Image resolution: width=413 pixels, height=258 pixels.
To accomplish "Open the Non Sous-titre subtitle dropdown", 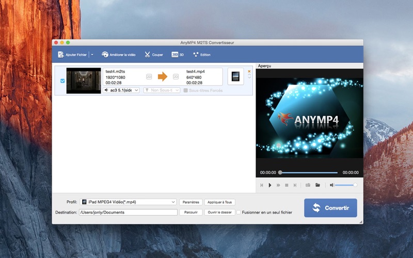I will 162,90.
